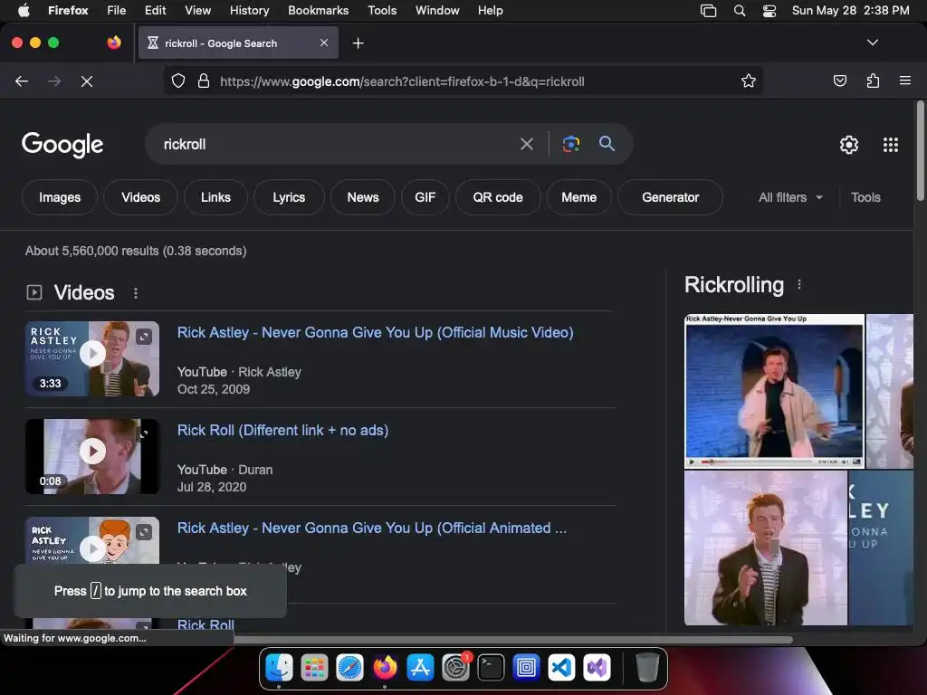This screenshot has height=695, width=927.
Task: Open Rick Roll Different link no ads result
Action: (x=282, y=430)
